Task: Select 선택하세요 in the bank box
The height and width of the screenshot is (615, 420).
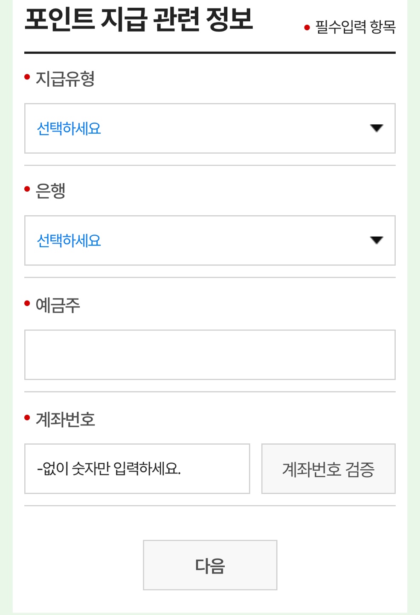Action: pyautogui.click(x=69, y=240)
